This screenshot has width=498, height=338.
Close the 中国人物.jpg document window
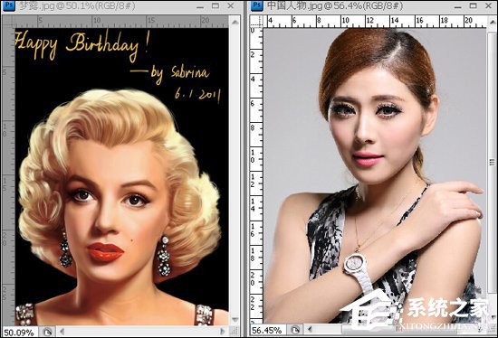coord(489,5)
